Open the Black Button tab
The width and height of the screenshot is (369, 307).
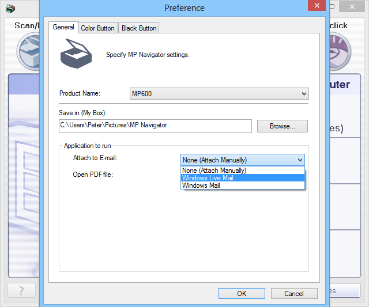(139, 28)
